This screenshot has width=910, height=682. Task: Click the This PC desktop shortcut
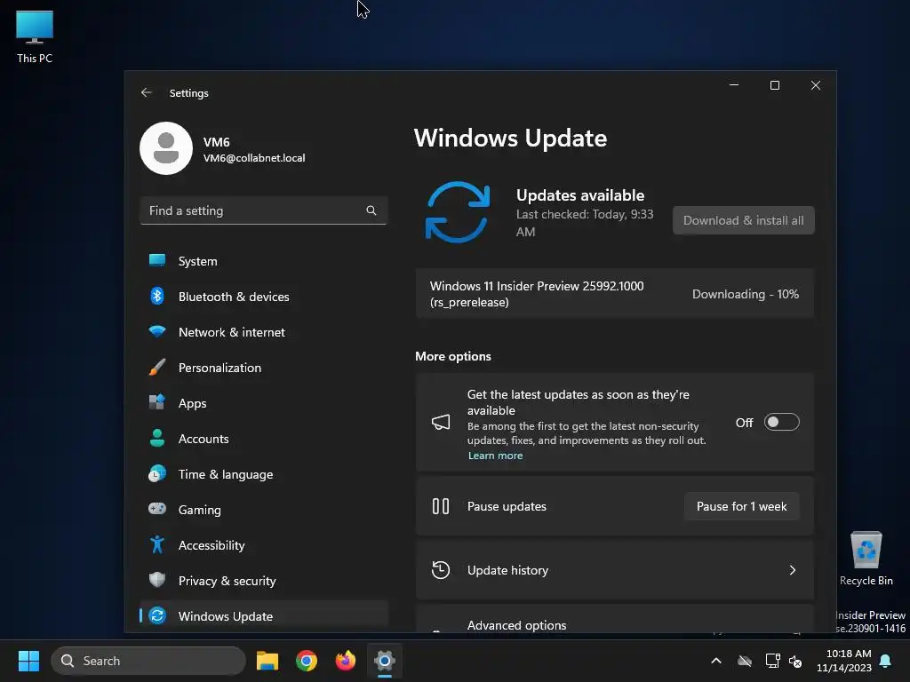click(35, 36)
